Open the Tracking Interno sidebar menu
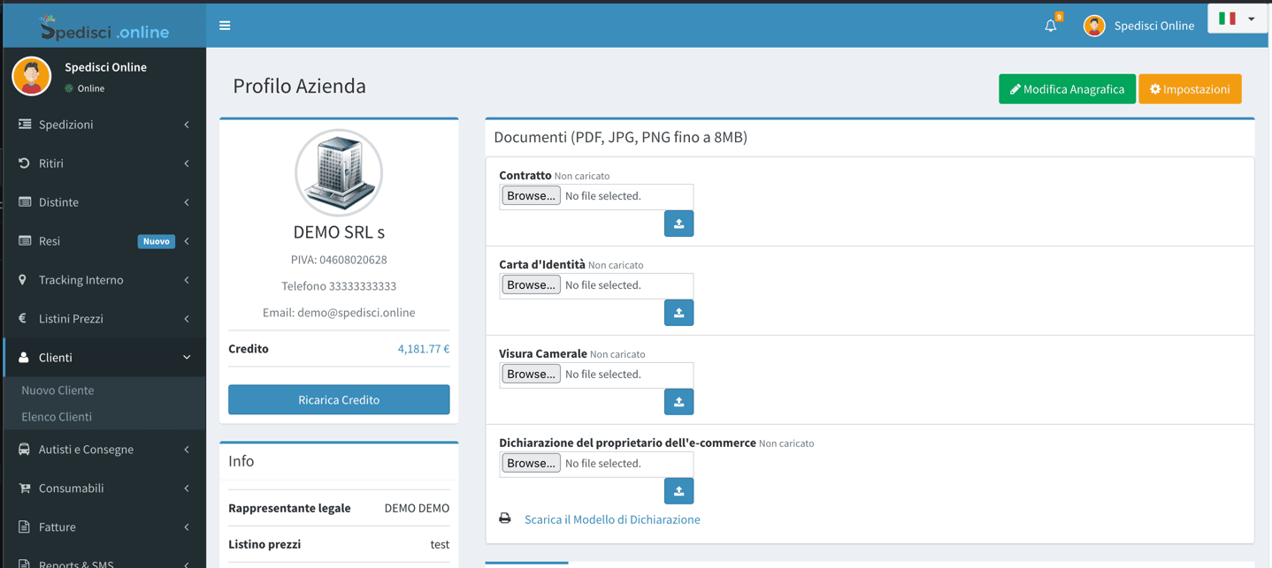The height and width of the screenshot is (568, 1272). (x=103, y=280)
